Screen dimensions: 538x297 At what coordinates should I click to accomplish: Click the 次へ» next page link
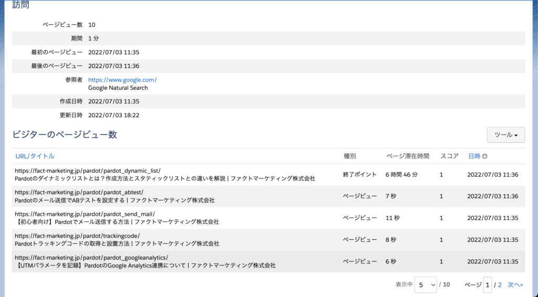515,284
